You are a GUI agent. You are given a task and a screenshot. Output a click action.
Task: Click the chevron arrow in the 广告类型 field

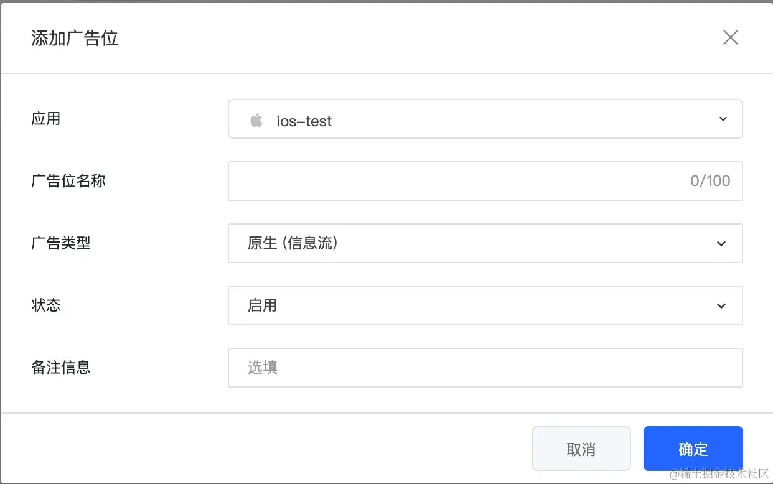click(x=721, y=244)
